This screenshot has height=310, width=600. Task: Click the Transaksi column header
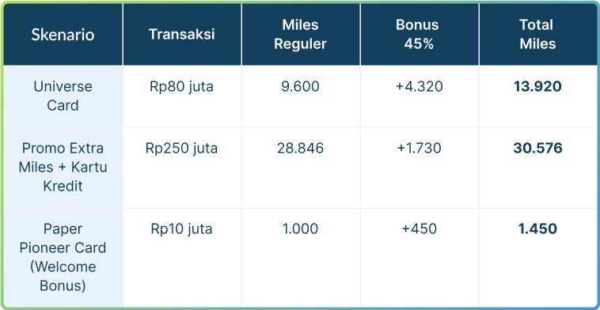click(x=182, y=34)
